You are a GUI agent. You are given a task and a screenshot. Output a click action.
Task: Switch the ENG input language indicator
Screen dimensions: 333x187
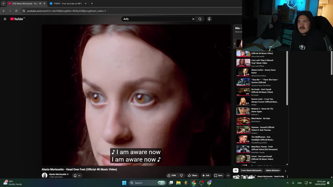coord(300,183)
